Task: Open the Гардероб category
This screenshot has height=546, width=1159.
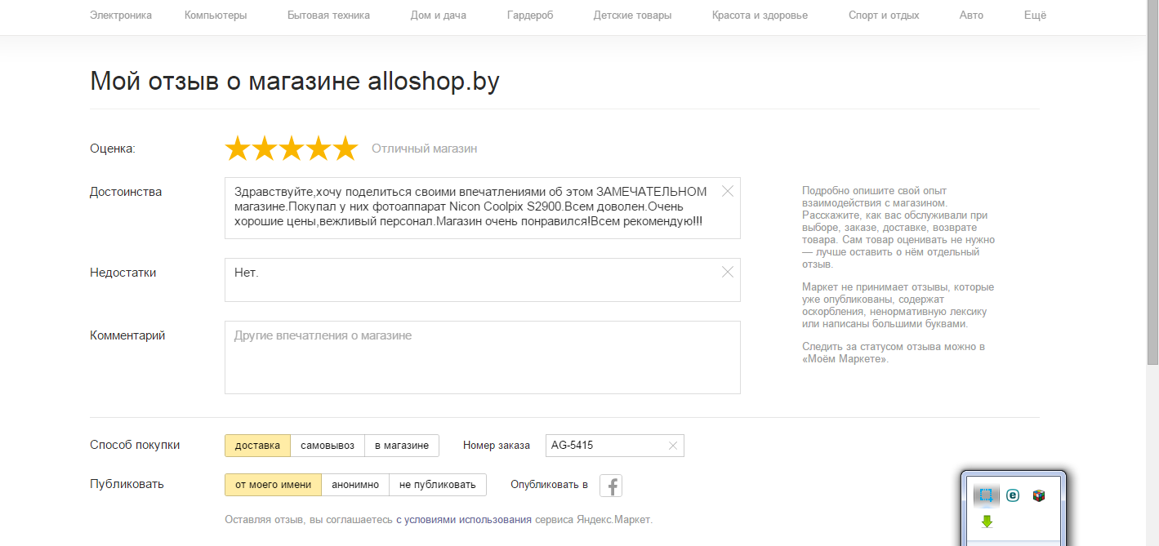Action: coord(529,15)
